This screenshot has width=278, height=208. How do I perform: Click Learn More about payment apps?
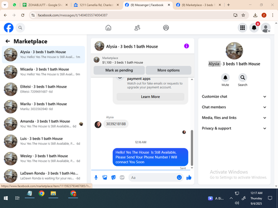pyautogui.click(x=150, y=97)
